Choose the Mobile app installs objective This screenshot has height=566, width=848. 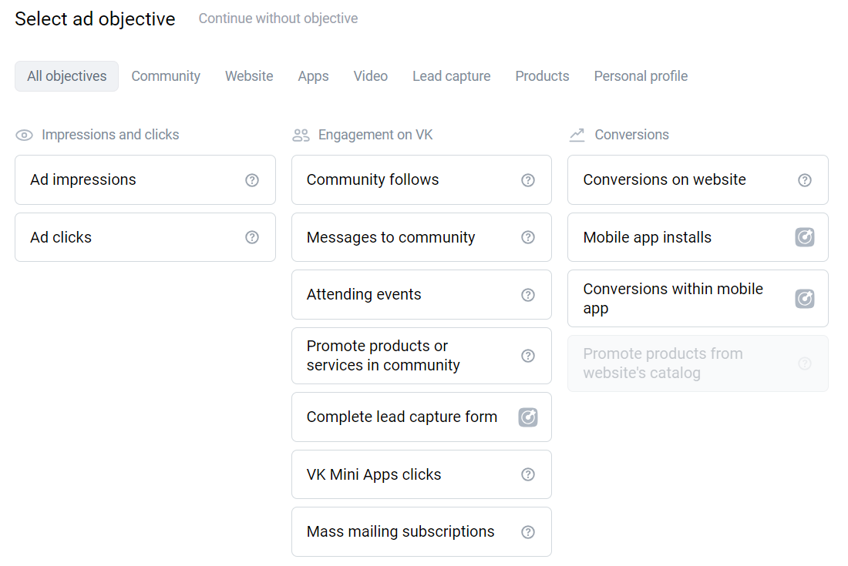(x=698, y=237)
